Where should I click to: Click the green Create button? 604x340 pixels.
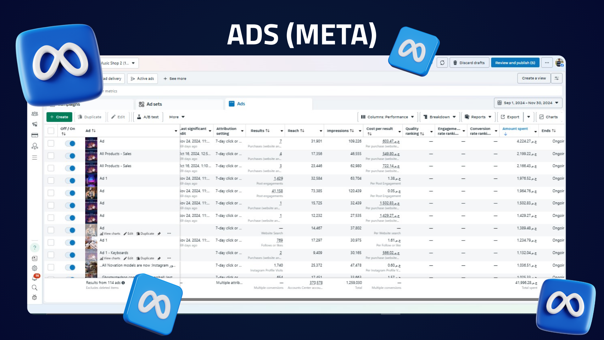(x=59, y=117)
